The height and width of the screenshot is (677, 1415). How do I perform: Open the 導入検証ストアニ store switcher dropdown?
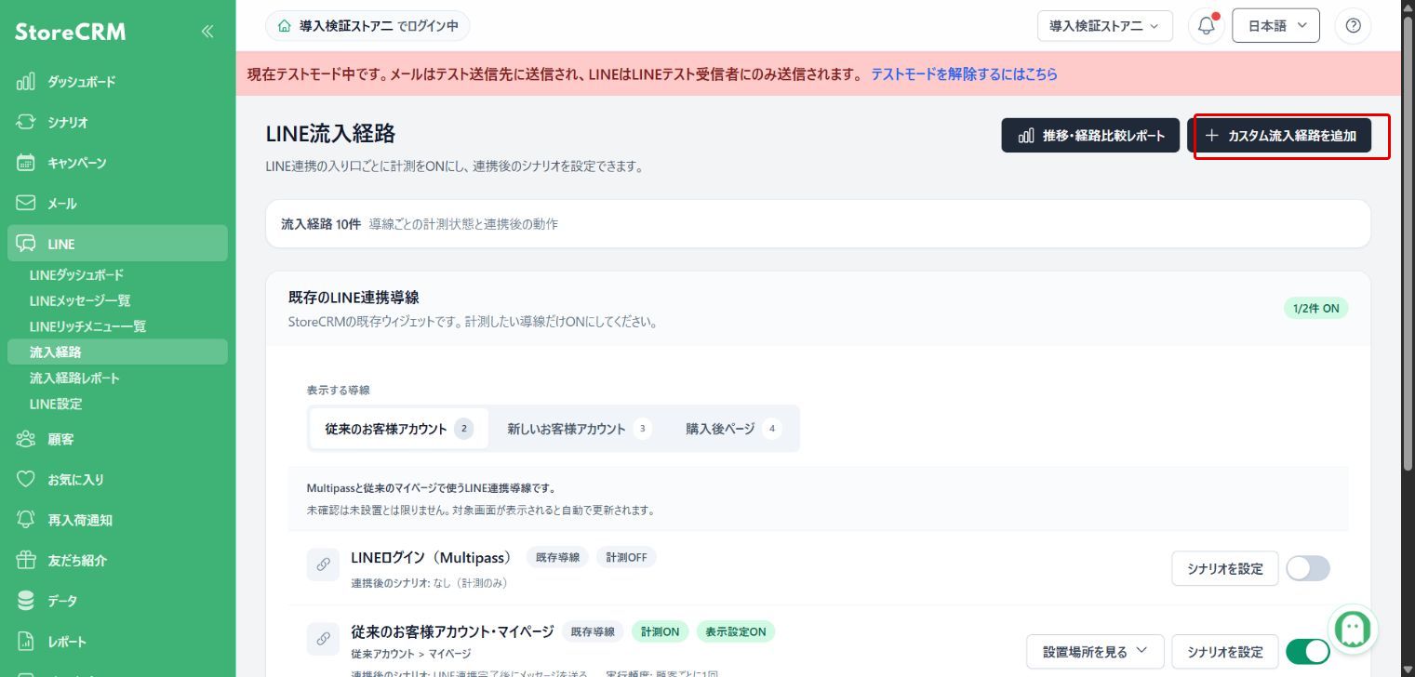tap(1105, 26)
